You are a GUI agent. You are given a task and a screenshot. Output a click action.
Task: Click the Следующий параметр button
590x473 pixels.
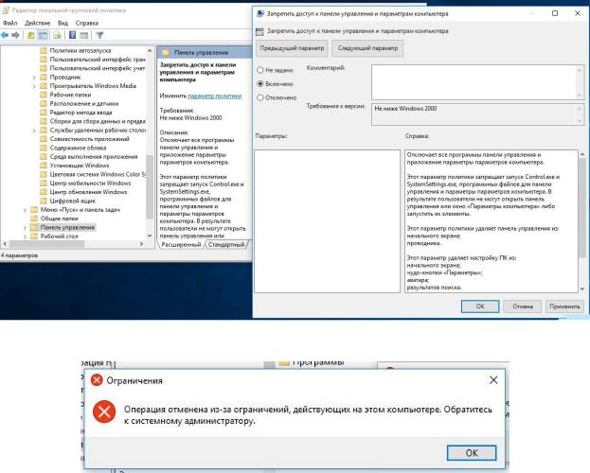pos(367,48)
